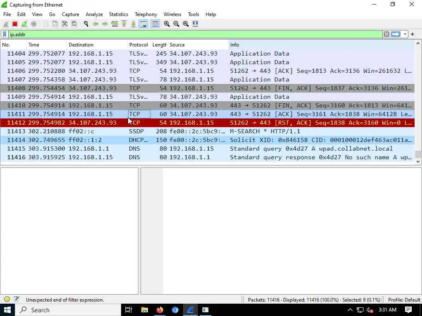Screen dimensions: 422x316
Task: Clear the display filter
Action: [x=387, y=35]
